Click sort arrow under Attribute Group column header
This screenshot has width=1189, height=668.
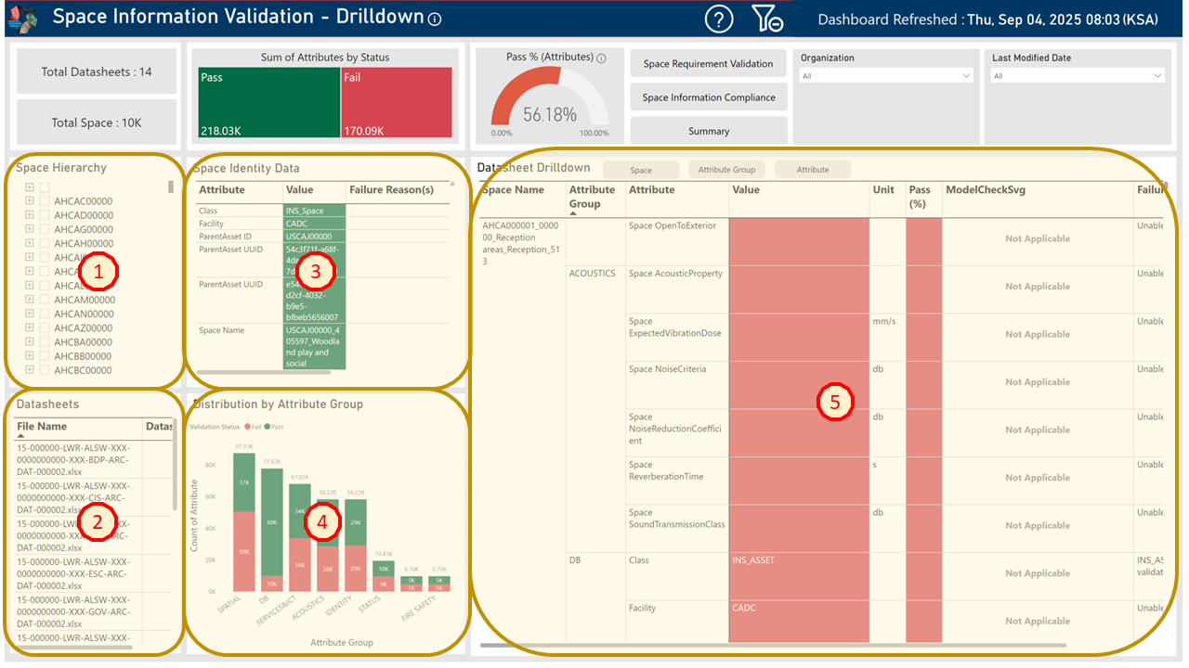[x=573, y=212]
